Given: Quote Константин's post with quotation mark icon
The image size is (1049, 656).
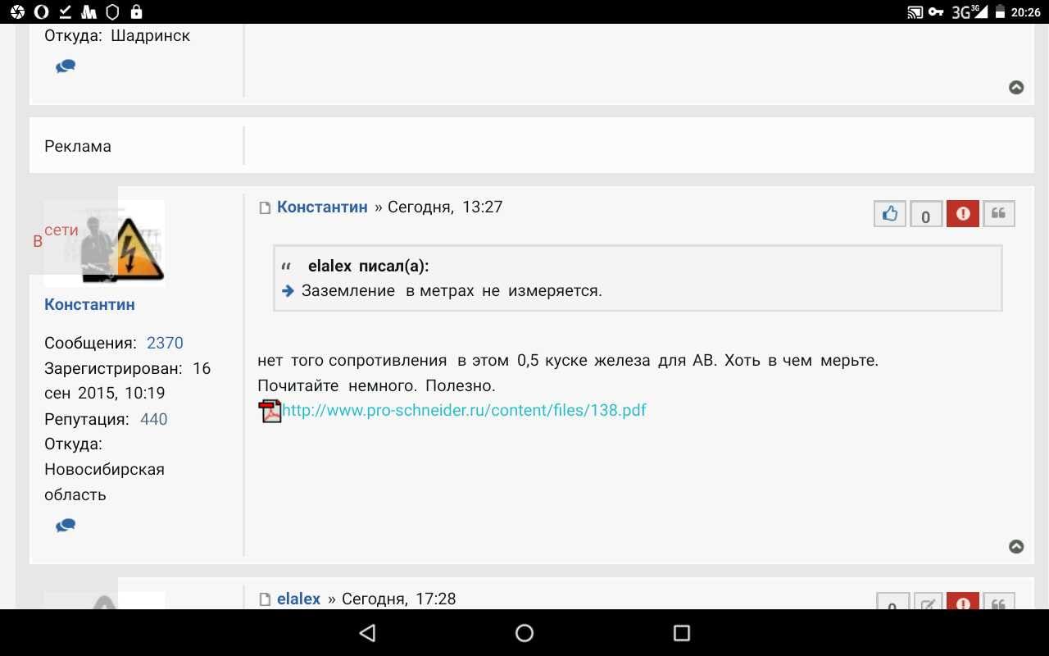Looking at the screenshot, I should point(998,214).
